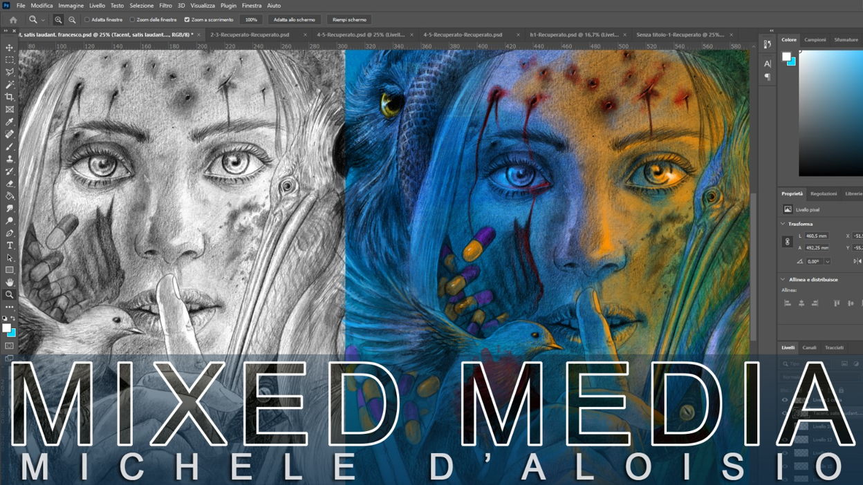This screenshot has height=485, width=863.
Task: Open the History panel icon
Action: coord(768,44)
